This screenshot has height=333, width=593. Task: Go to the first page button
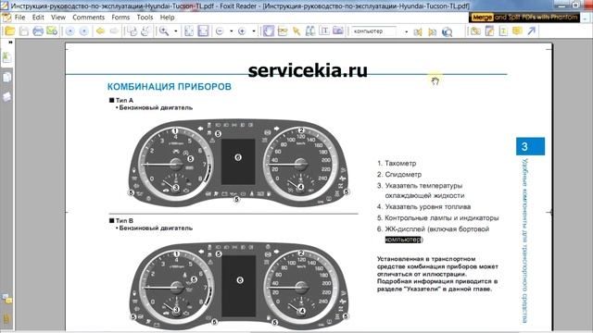[70, 31]
